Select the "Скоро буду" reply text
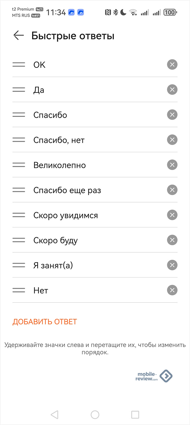190x425 pixels. (x=55, y=240)
